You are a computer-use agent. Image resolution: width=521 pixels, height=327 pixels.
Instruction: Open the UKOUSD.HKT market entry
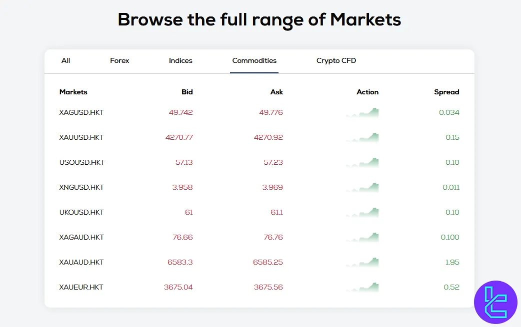tap(80, 212)
